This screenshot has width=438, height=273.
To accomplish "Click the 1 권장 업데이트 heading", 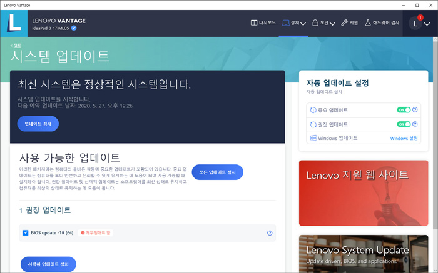I will 44,211.
